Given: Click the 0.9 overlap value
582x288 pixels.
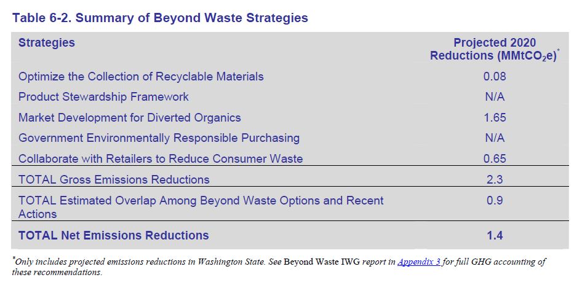Looking at the screenshot, I should (495, 201).
